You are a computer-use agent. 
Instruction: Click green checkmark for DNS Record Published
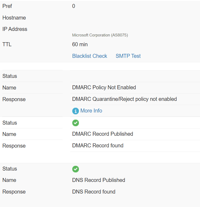75,169
